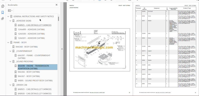Open 4AA698 - ENGINE - TRANSMISSION ADAPTATION bookmark

point(37,67)
